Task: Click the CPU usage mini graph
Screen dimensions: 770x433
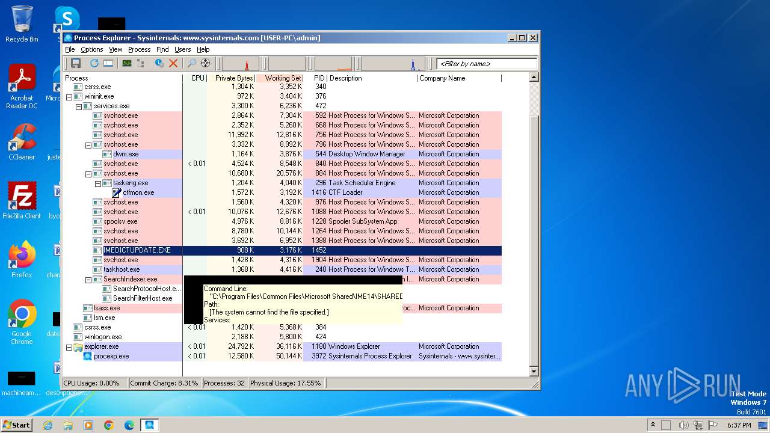Action: tap(241, 63)
